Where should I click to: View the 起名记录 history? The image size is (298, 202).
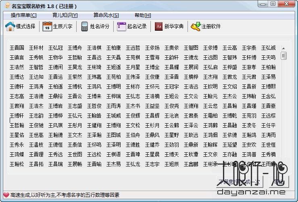(x=132, y=26)
